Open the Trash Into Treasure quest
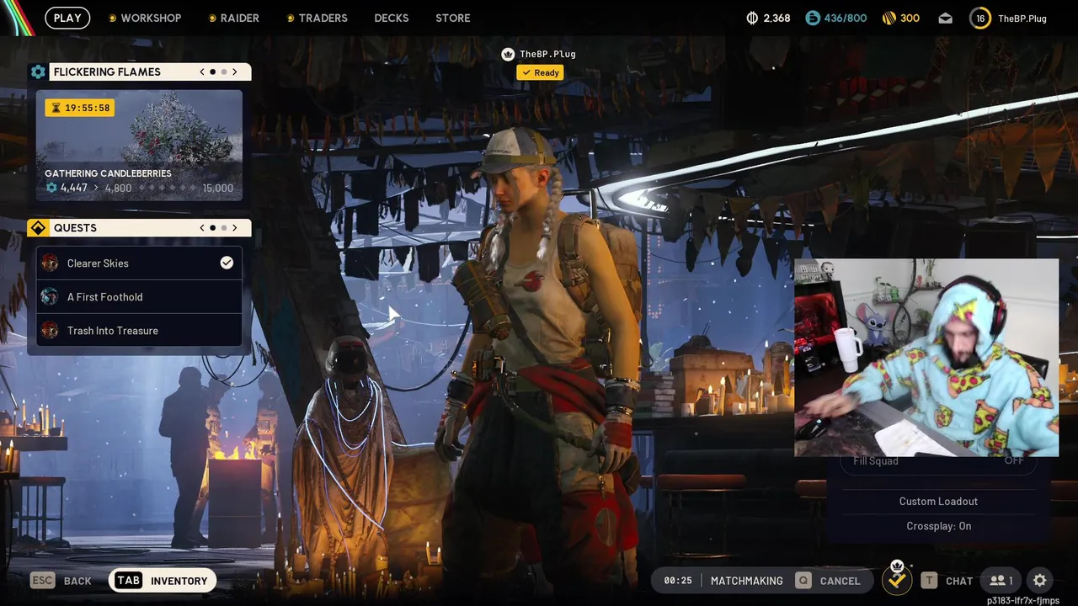1078x606 pixels. pyautogui.click(x=139, y=330)
